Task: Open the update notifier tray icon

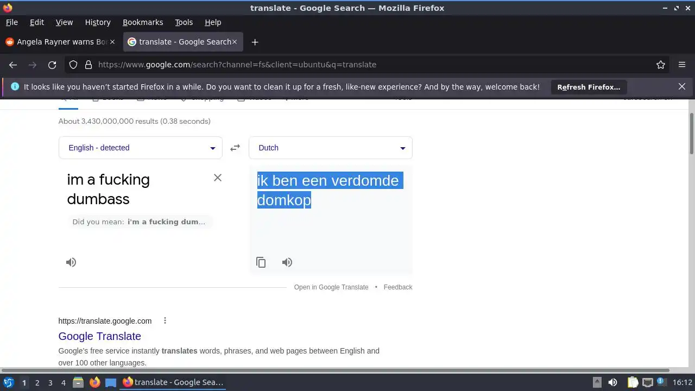Action: point(662,382)
